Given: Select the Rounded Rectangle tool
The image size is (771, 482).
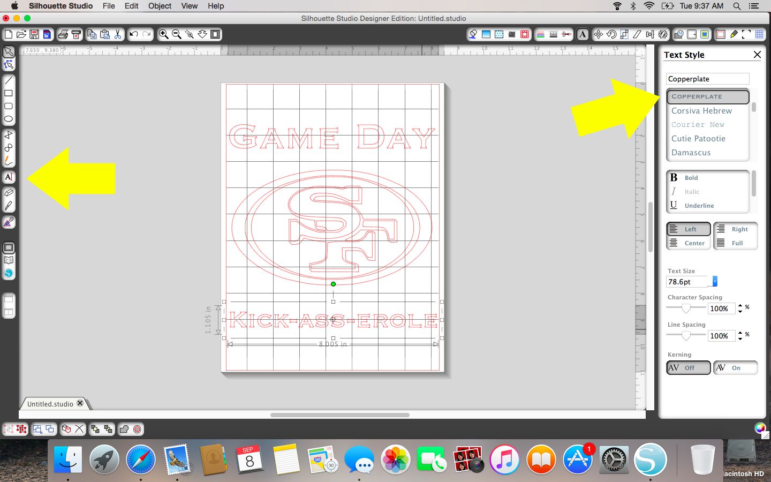Looking at the screenshot, I should [x=9, y=106].
